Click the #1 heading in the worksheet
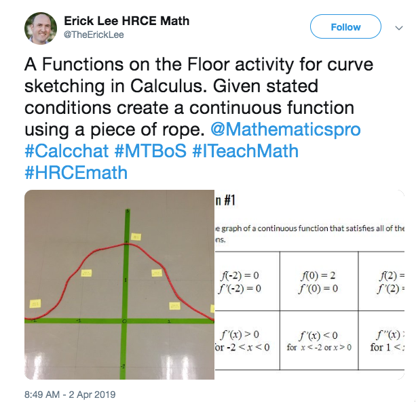 click(x=226, y=201)
